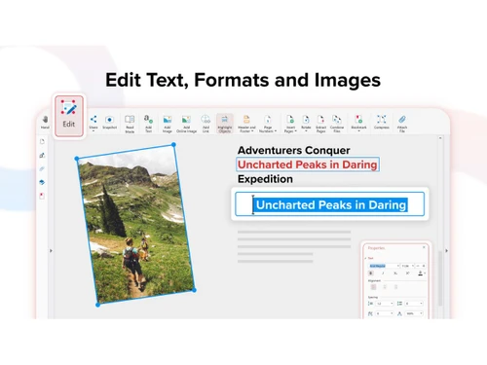
Task: Click the Extract Pages tool
Action: point(320,124)
